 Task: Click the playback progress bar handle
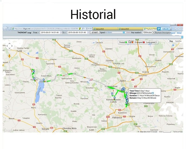point(182,37)
